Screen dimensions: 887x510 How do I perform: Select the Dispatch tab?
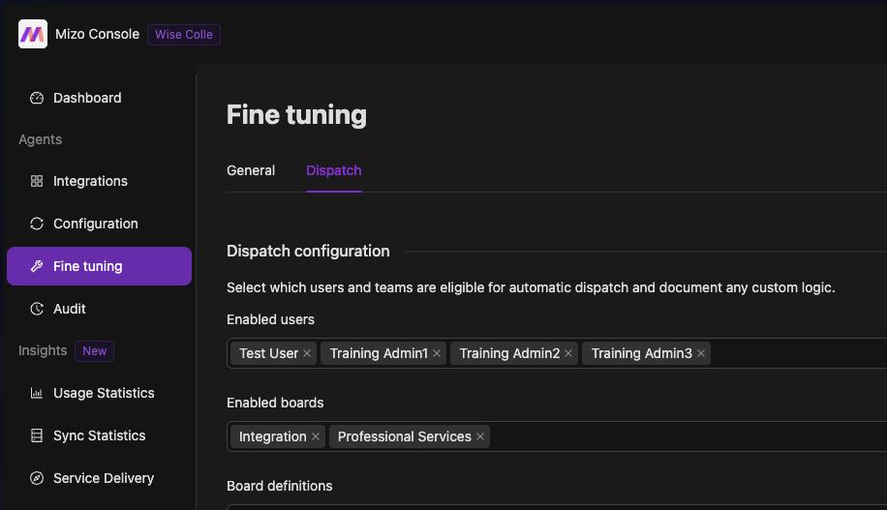pos(333,170)
